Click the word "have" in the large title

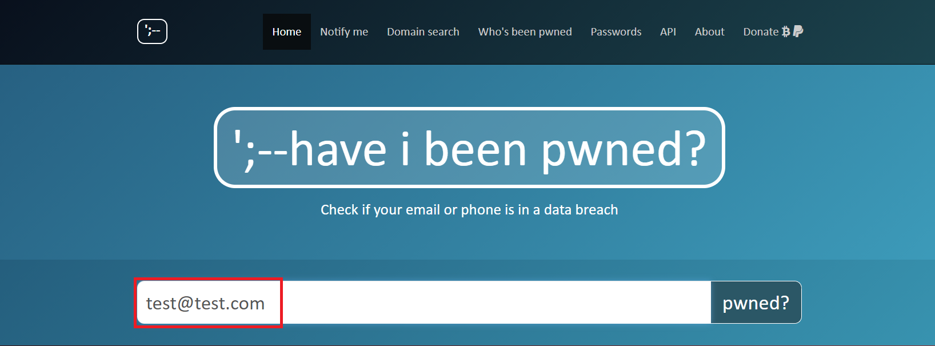pos(338,150)
